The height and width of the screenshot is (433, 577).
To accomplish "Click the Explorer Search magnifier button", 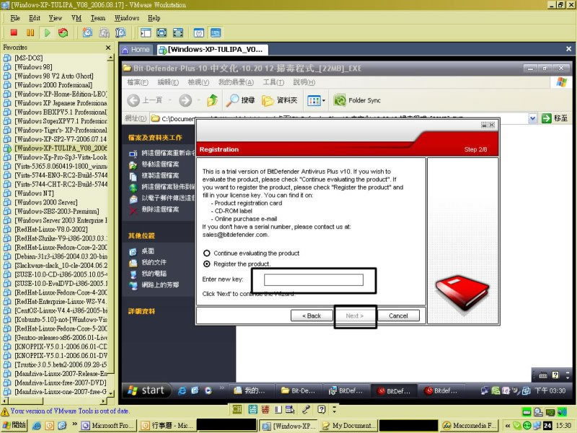I will (240, 100).
